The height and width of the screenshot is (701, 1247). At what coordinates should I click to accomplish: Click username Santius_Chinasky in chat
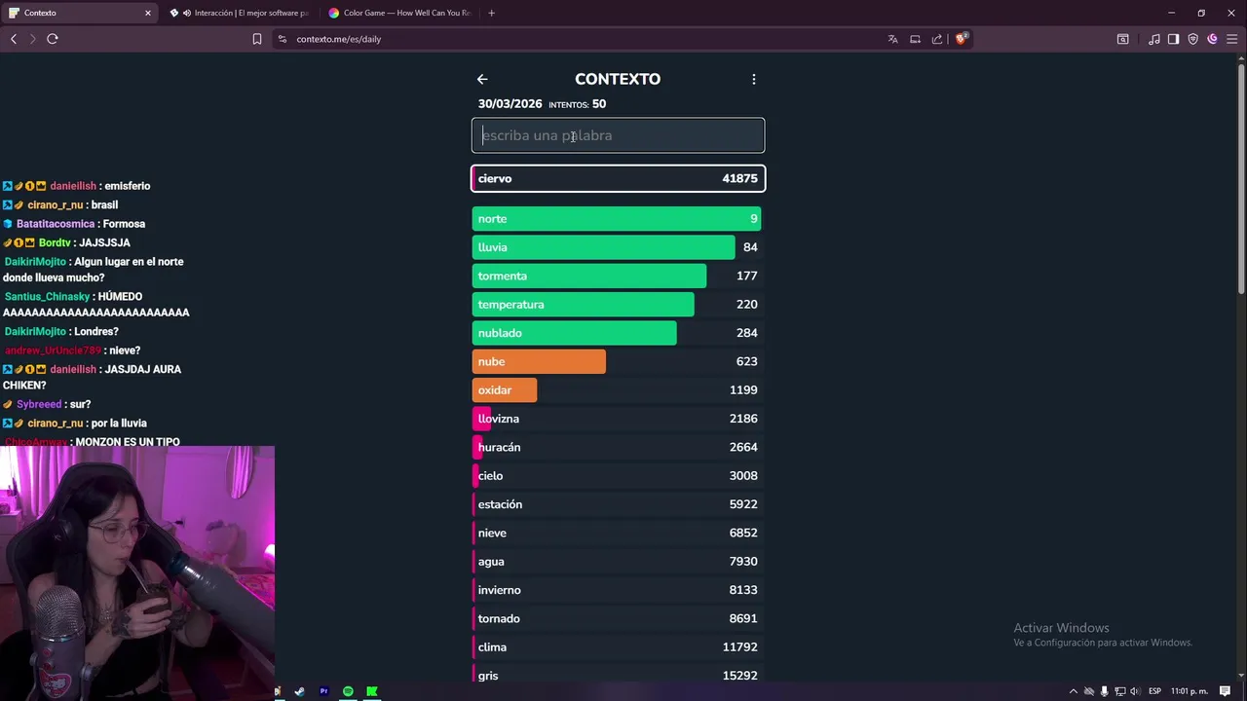coord(47,297)
